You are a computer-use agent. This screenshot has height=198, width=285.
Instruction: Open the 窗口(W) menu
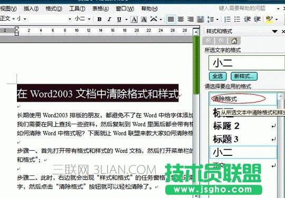tap(125, 8)
